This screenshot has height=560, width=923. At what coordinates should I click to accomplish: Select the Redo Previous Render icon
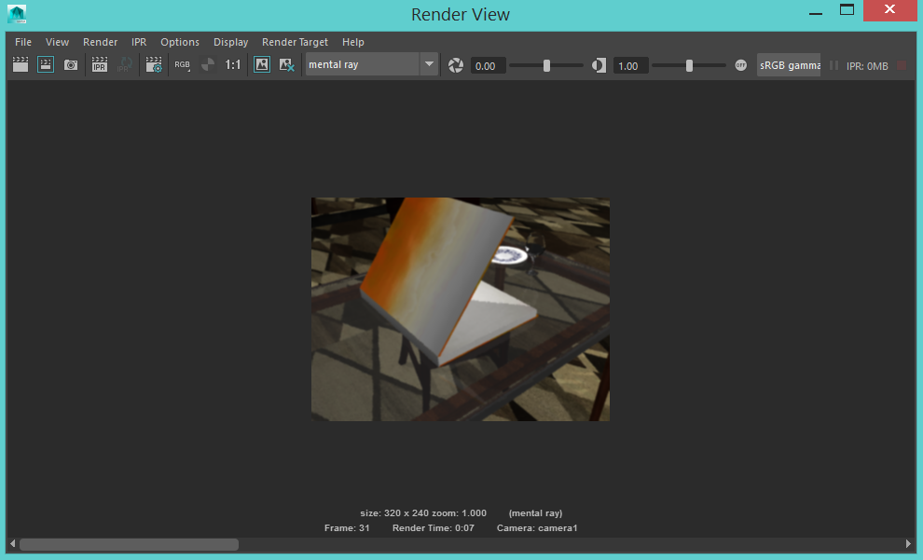20,64
